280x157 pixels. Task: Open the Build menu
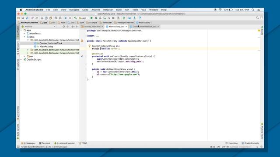(x=119, y=10)
